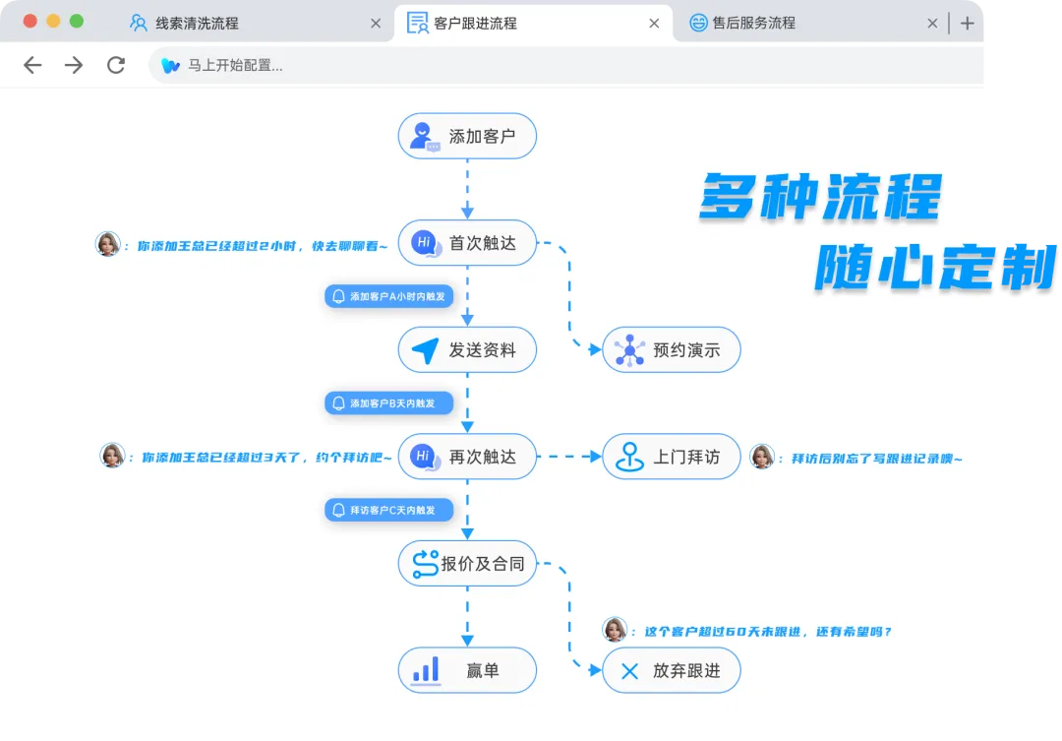Click the 拜访客户C天内触发 trigger tag
1062x741 pixels.
(x=389, y=511)
